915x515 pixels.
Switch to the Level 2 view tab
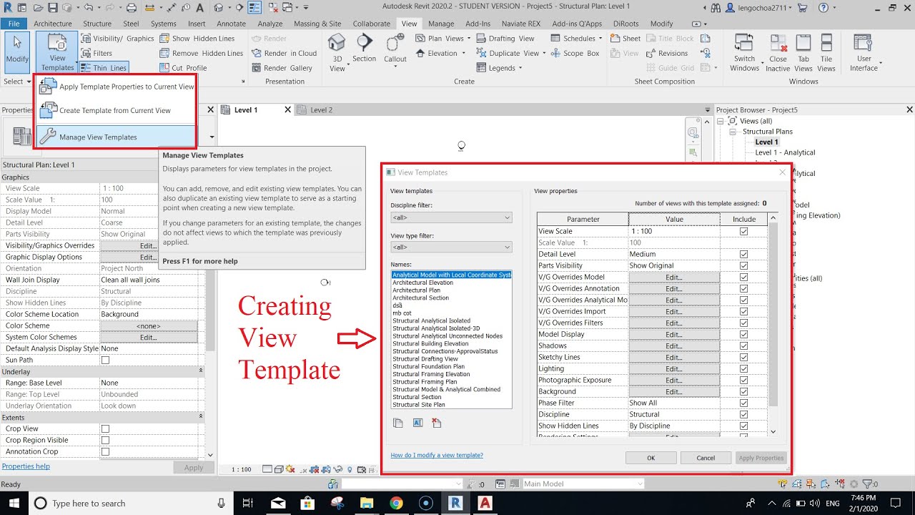pos(321,110)
